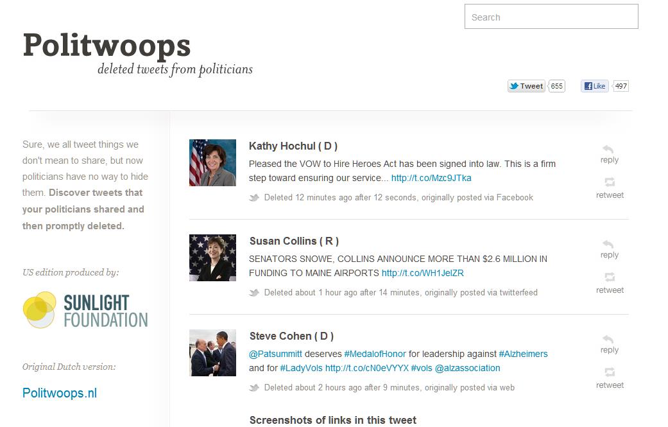
Task: Go to the Politwoops home title
Action: coord(107,46)
